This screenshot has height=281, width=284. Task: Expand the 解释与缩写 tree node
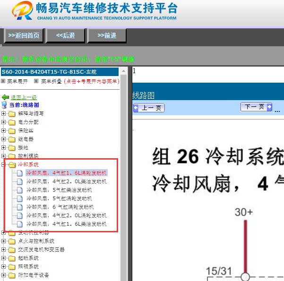click(3, 113)
